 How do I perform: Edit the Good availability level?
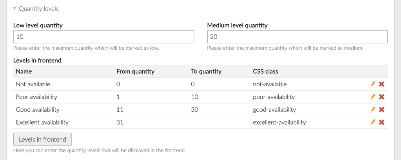click(x=373, y=109)
